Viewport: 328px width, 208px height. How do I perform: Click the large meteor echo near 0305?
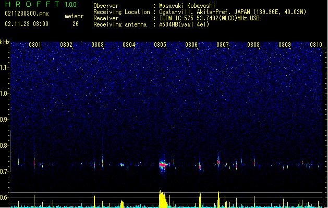[x=163, y=164]
